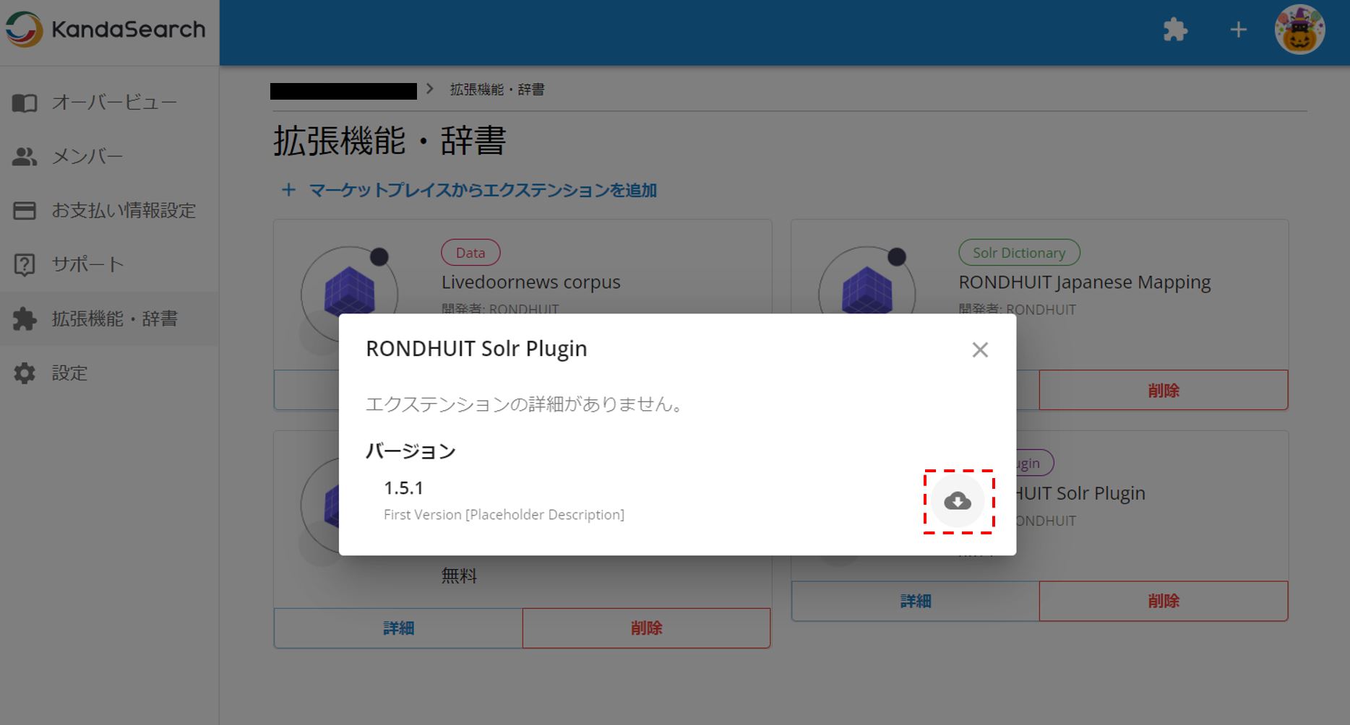This screenshot has width=1350, height=725.
Task: Click 拡張機能・辞書 breadcrumb text
Action: pos(497,90)
